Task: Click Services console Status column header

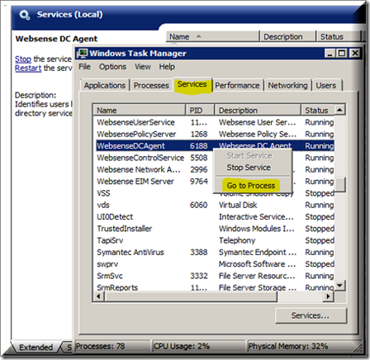Action: coord(338,36)
